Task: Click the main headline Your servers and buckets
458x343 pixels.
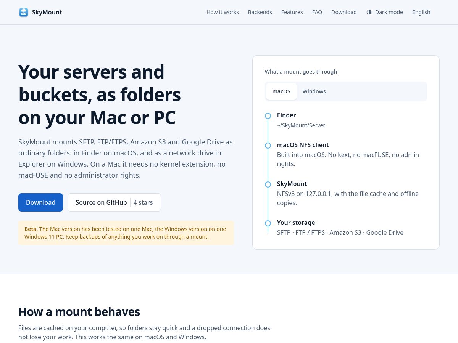Action: pyautogui.click(x=100, y=95)
